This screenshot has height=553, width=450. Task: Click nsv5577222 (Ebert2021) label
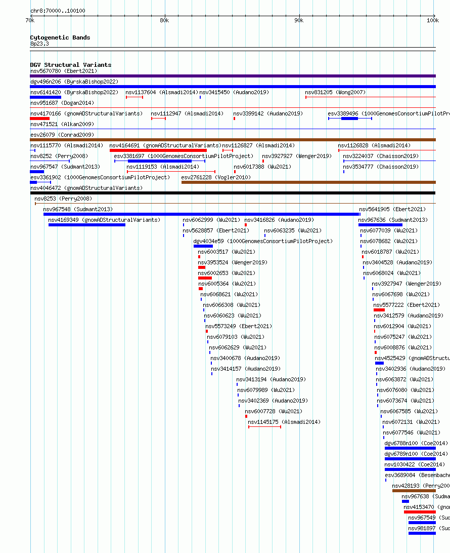point(407,305)
